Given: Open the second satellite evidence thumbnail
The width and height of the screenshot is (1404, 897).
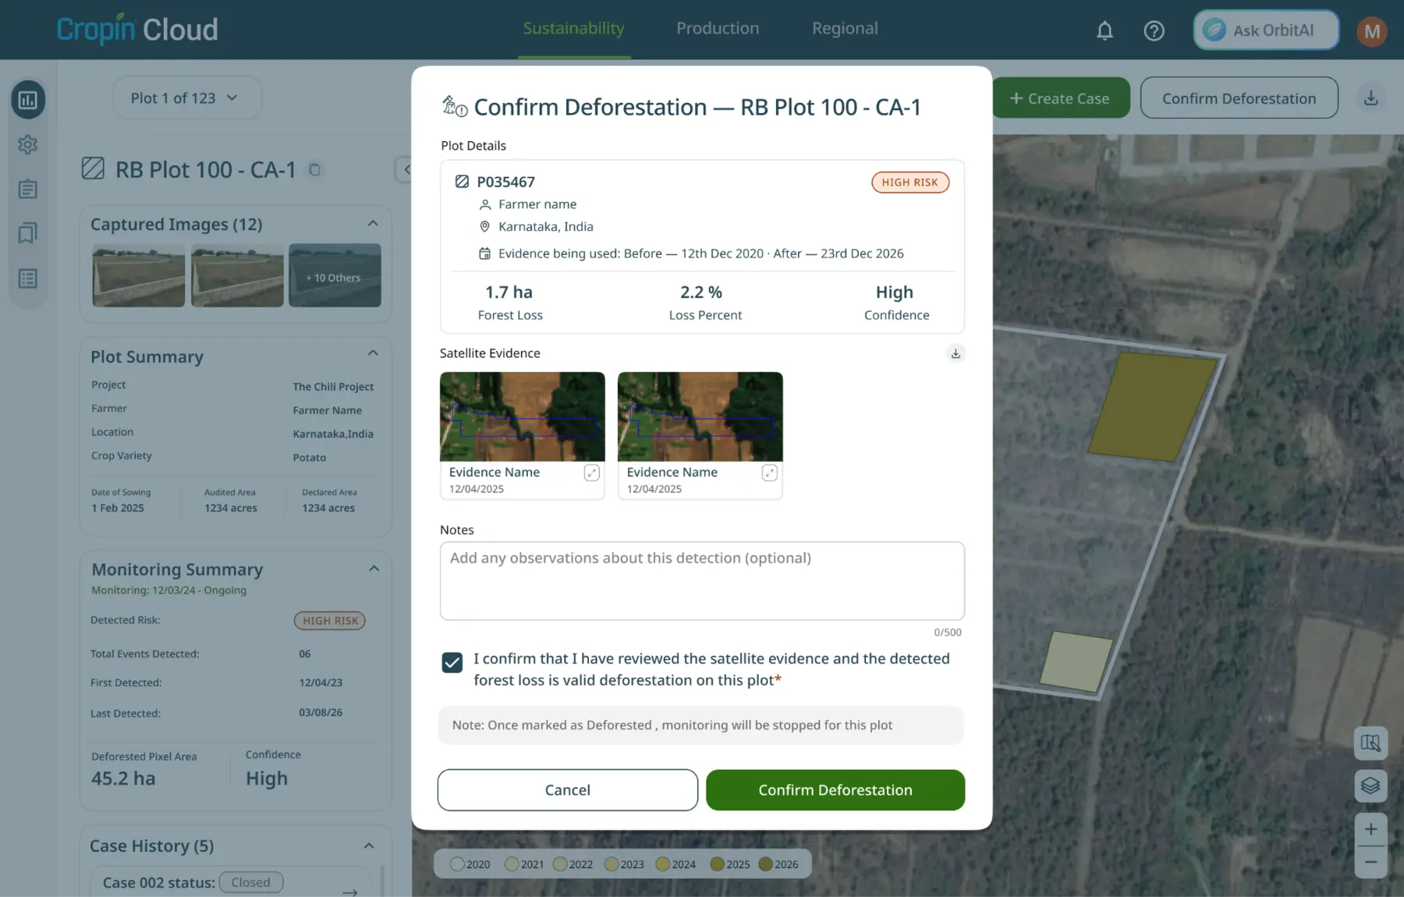Looking at the screenshot, I should pos(700,417).
